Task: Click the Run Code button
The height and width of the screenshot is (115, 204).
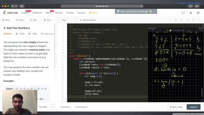Action: [176, 107]
